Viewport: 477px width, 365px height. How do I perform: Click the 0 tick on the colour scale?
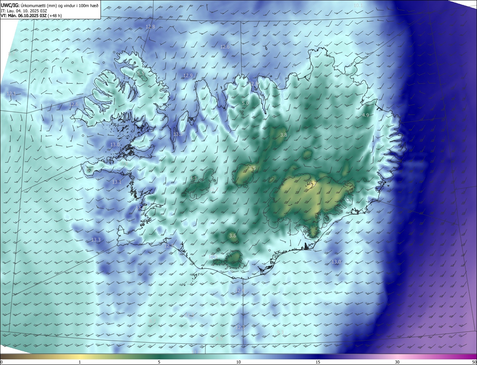tap(1, 362)
